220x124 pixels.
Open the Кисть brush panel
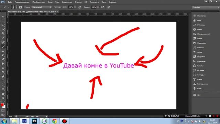coord(198,80)
